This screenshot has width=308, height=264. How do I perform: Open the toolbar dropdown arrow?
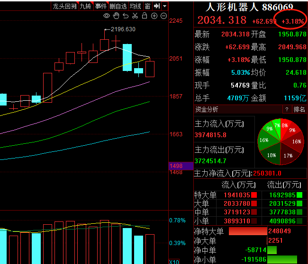point(164,6)
